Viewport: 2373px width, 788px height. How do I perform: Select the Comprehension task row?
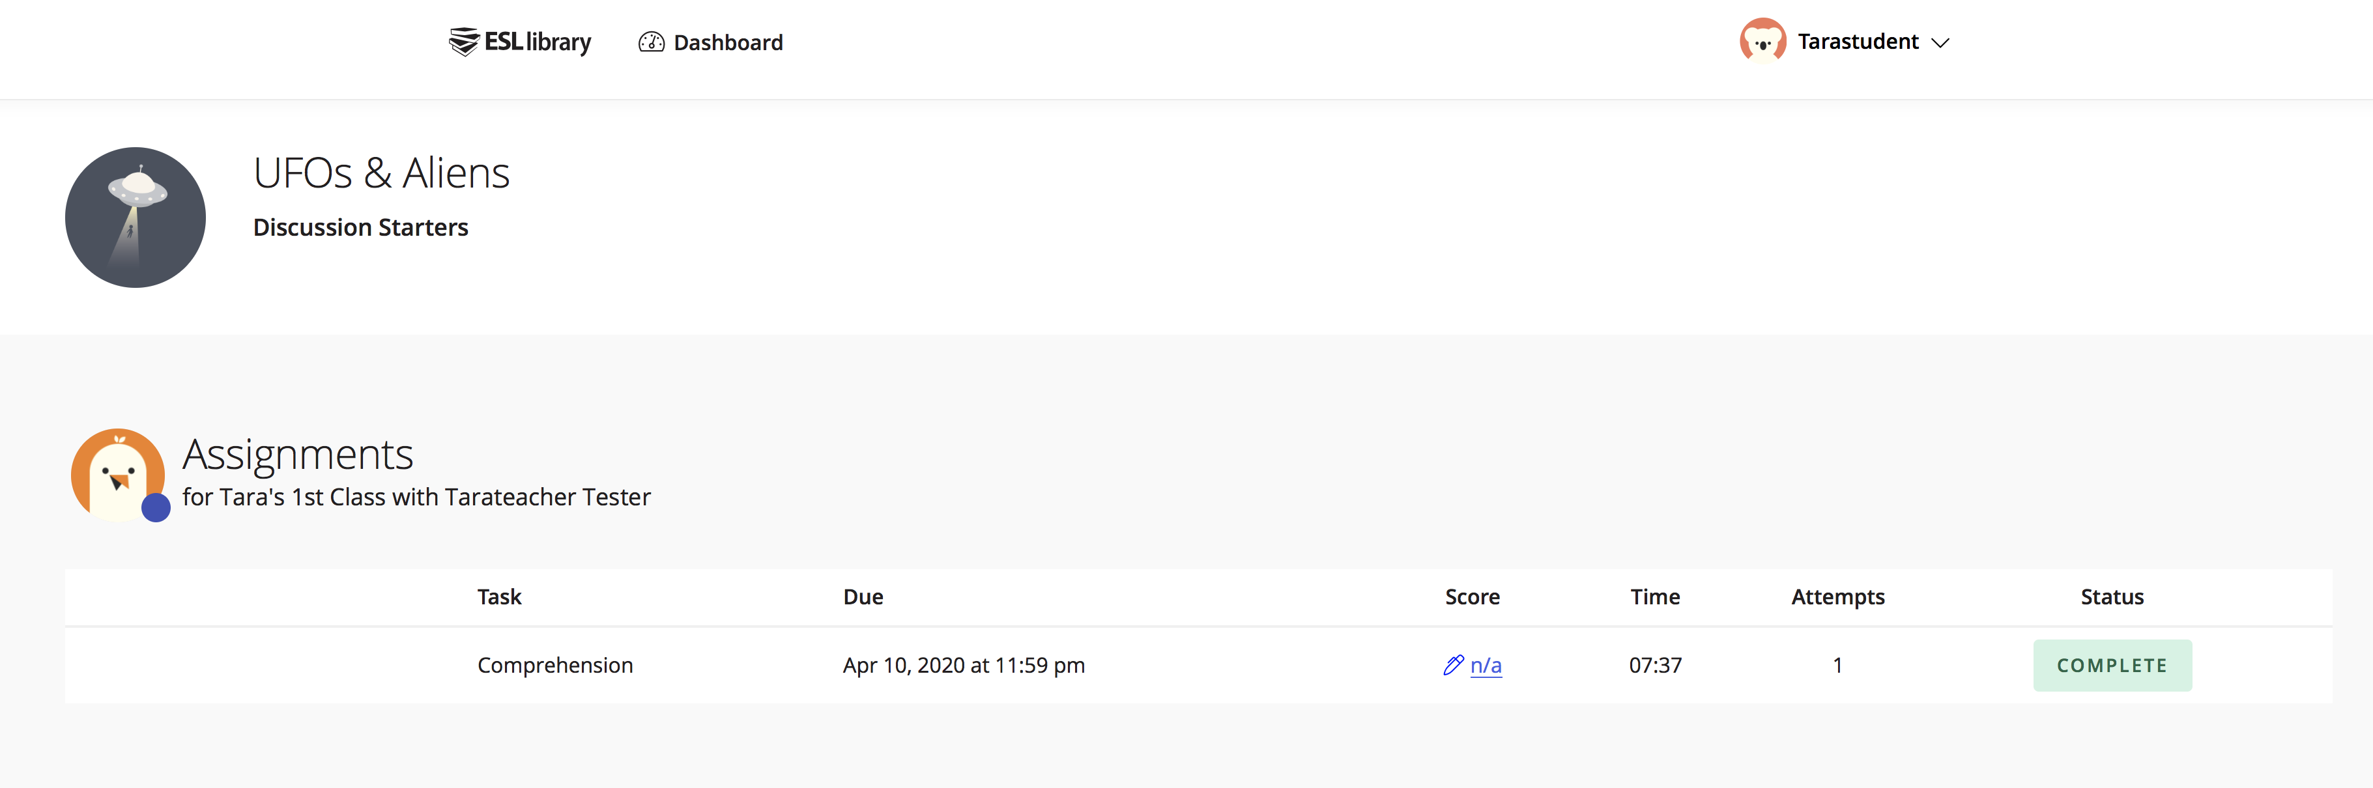click(1198, 665)
